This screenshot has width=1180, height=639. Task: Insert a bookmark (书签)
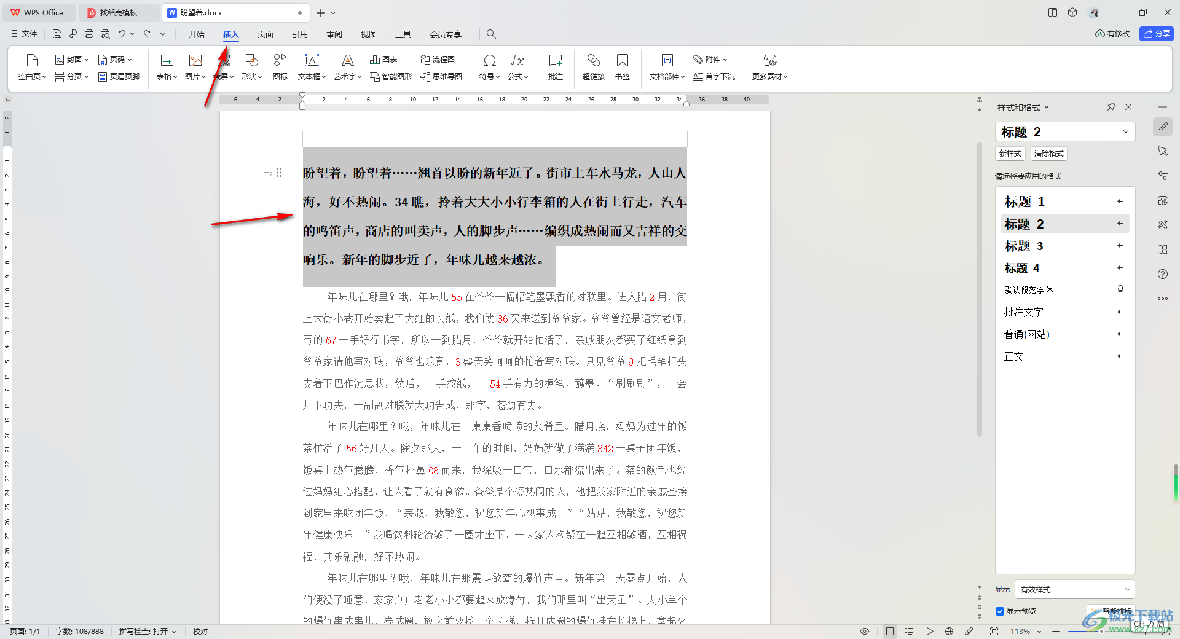click(x=623, y=67)
